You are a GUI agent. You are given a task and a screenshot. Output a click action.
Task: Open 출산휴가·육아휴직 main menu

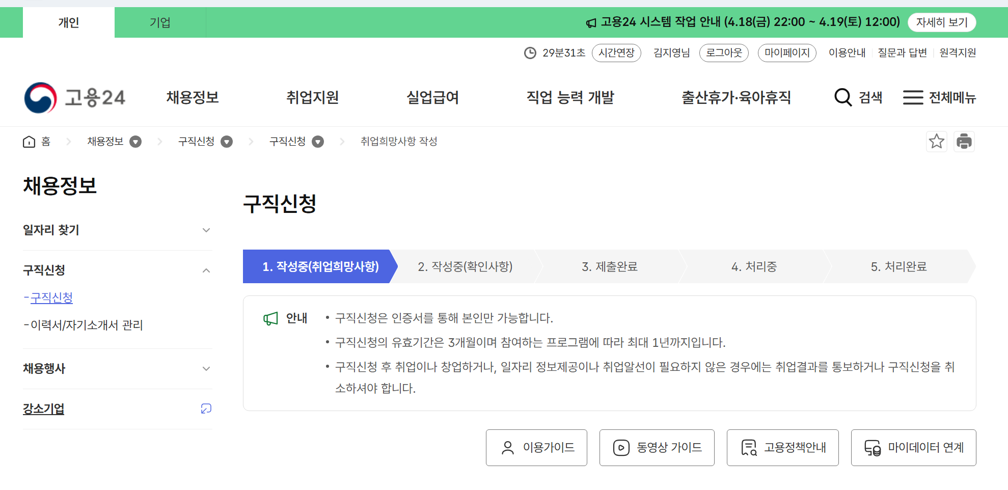737,97
